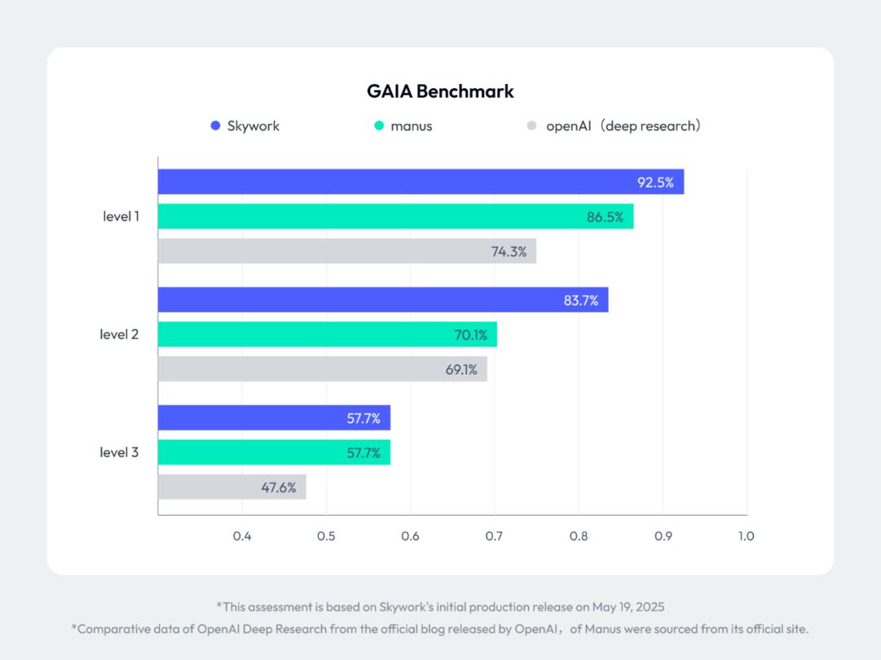The width and height of the screenshot is (881, 660).
Task: Pick the openAI level 3 bar 47.6%
Action: [x=232, y=487]
